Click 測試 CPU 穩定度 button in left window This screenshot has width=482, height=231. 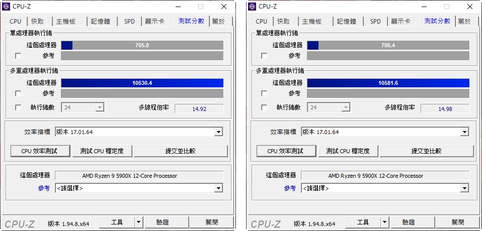pos(102,151)
